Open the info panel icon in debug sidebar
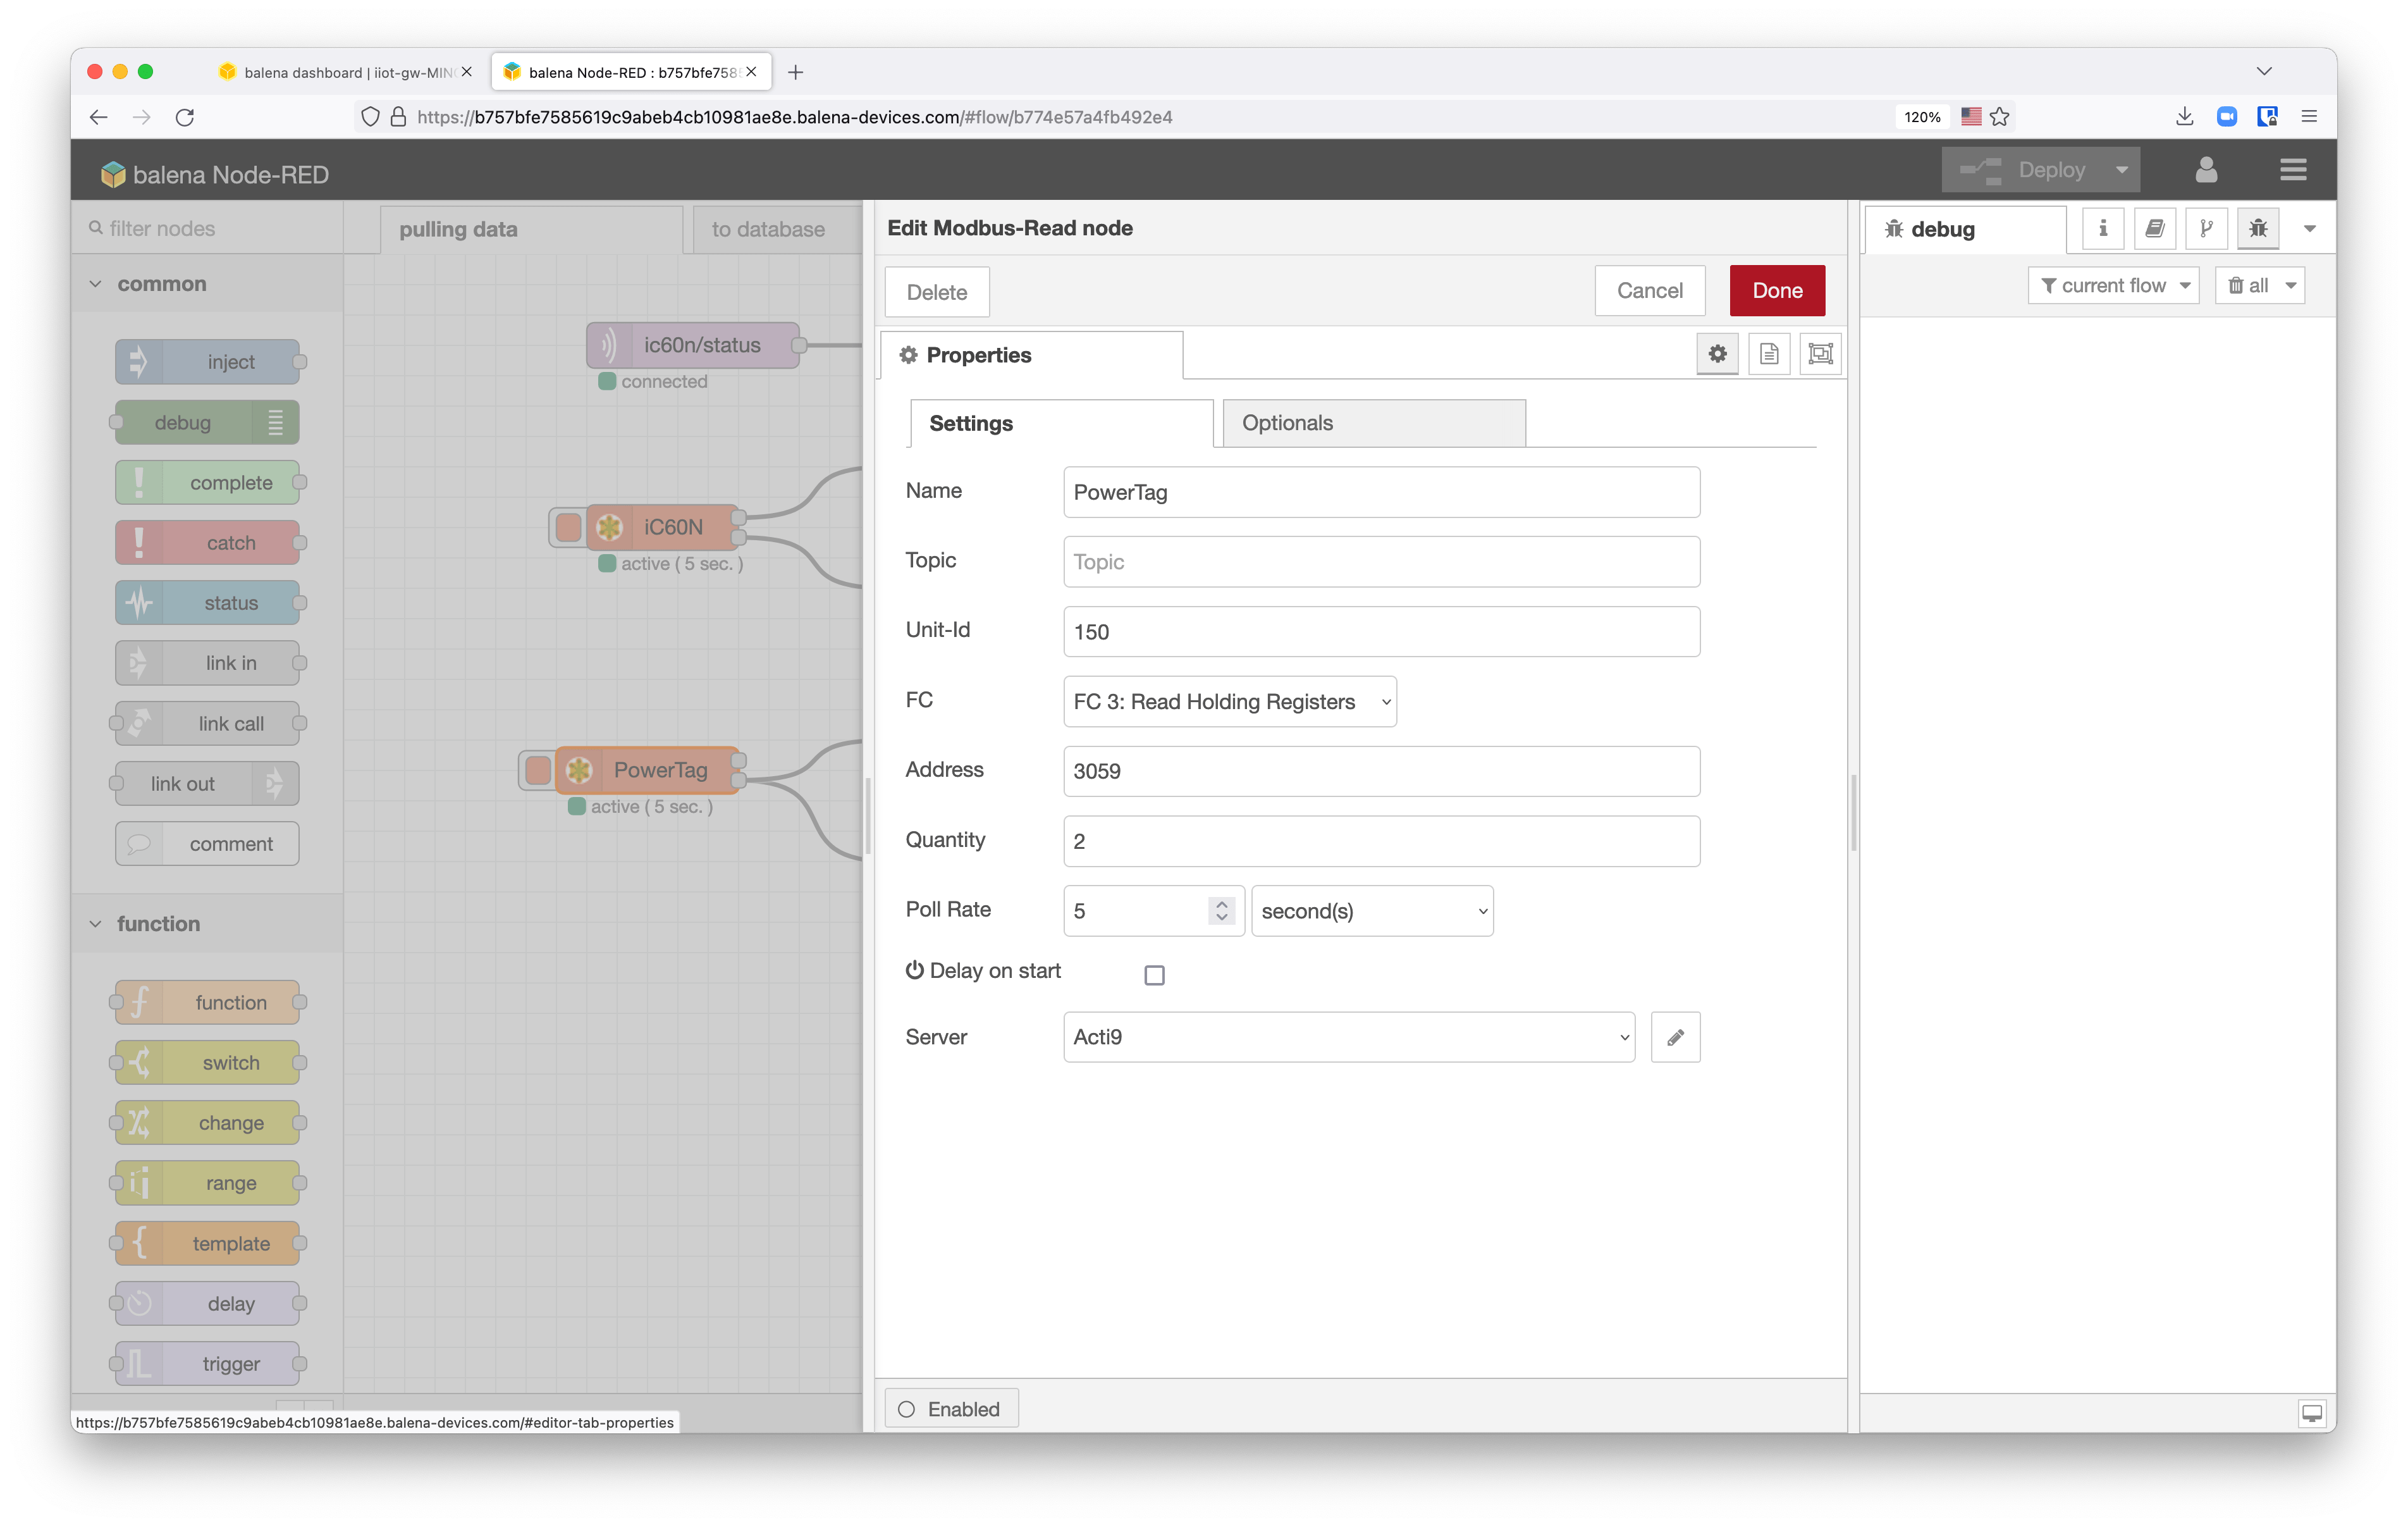 [2102, 228]
